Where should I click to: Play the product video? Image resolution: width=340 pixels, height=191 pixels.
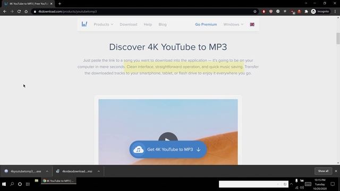pos(168,137)
